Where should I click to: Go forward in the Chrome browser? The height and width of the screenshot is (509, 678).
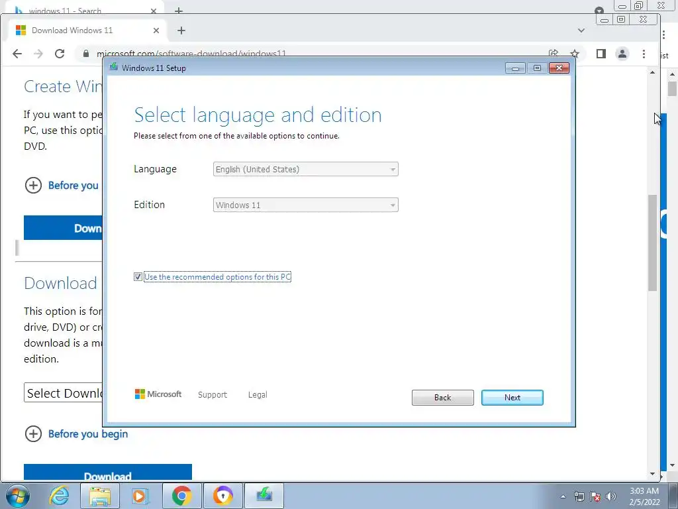point(38,54)
